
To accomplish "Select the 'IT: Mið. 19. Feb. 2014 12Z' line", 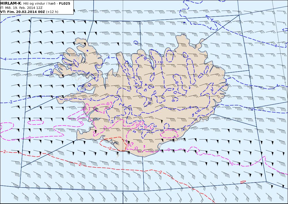I will tap(21, 8).
